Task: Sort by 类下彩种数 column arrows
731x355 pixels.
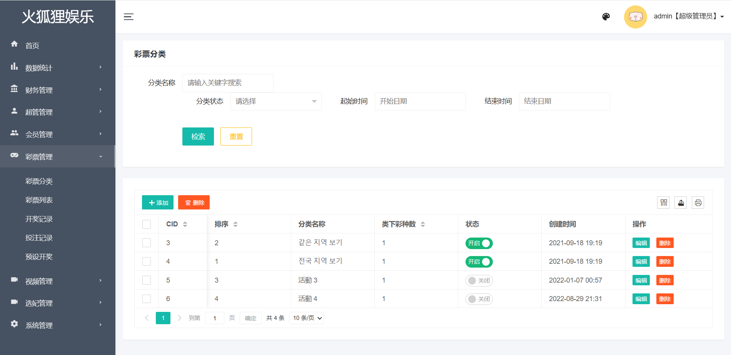Action: click(423, 224)
